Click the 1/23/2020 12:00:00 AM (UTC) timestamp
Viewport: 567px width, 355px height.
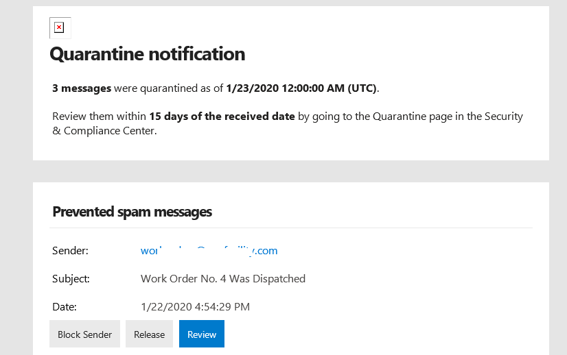pos(301,88)
